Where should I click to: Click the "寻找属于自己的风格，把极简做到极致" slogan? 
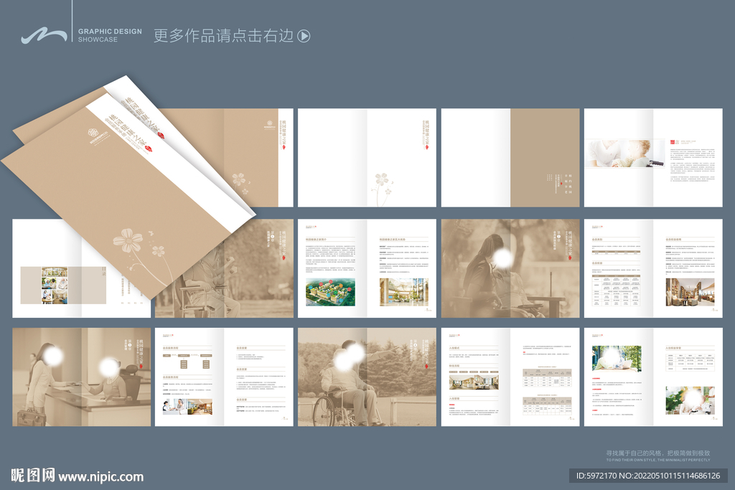(x=658, y=453)
